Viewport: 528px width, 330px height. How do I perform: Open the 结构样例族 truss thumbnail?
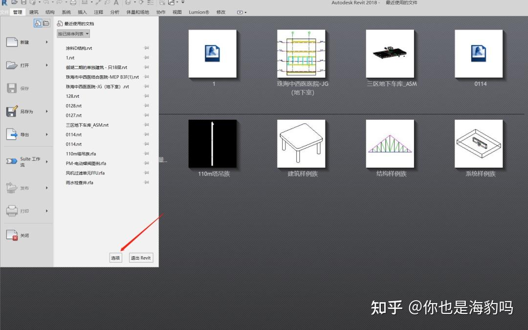[x=390, y=143]
